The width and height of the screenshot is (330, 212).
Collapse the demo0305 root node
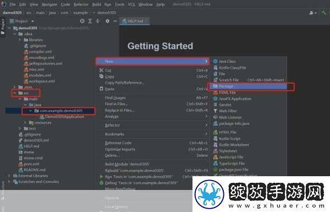9,28
